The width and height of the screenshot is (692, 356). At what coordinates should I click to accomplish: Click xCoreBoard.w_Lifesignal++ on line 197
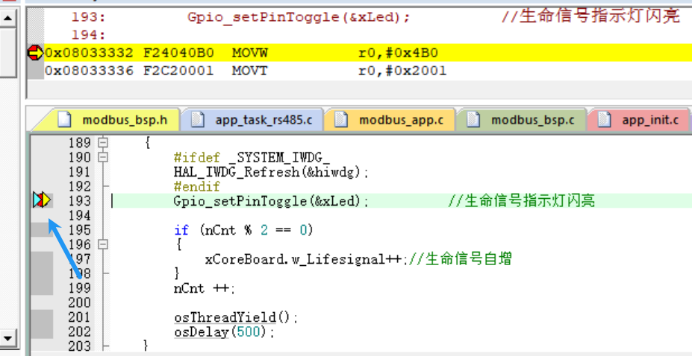click(x=306, y=258)
